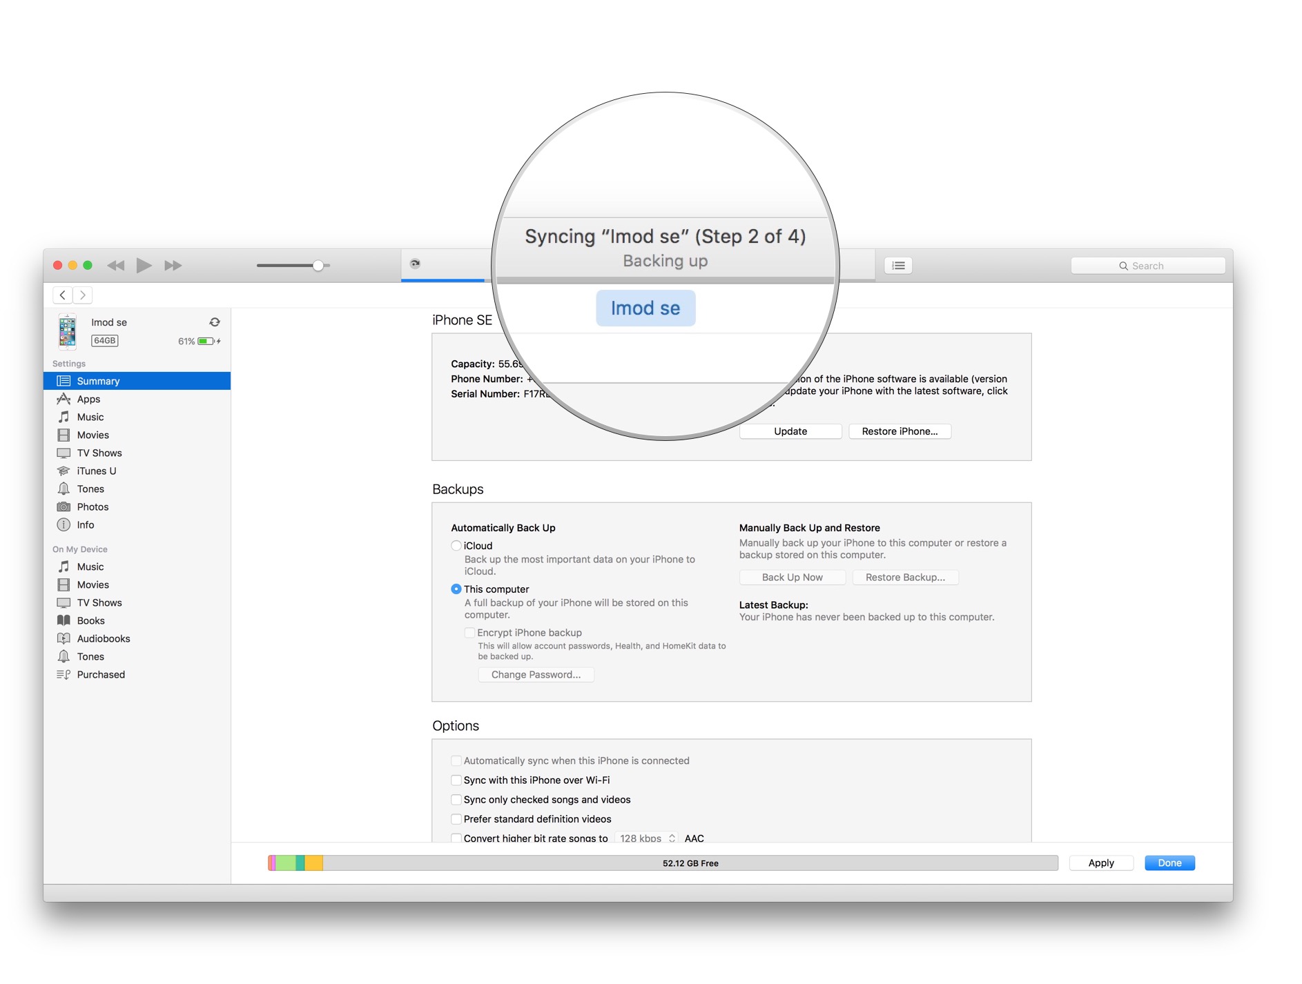Open iTunes U in sidebar
1302x984 pixels.
[137, 471]
